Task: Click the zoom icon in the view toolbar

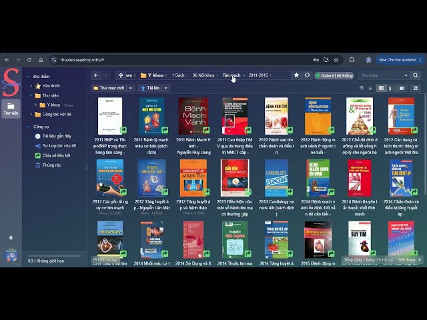Action: point(362,88)
